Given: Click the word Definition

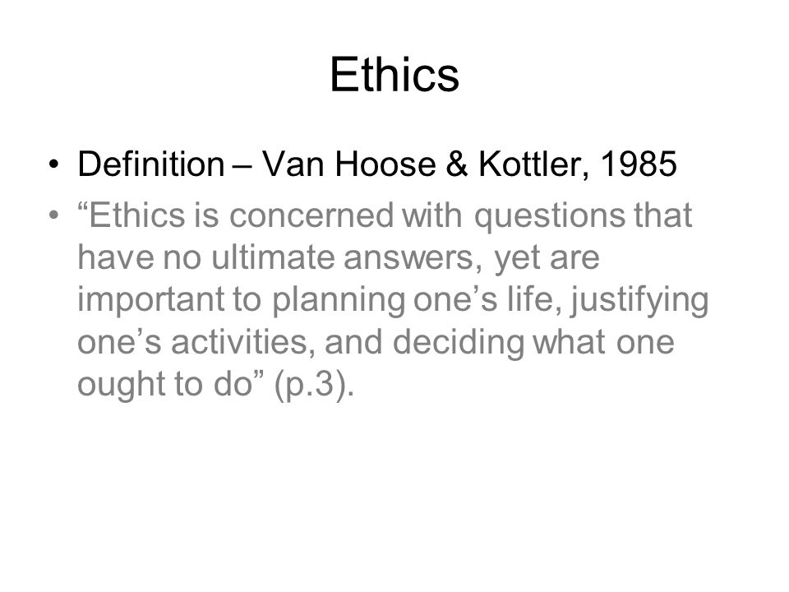Looking at the screenshot, I should click(x=151, y=164).
